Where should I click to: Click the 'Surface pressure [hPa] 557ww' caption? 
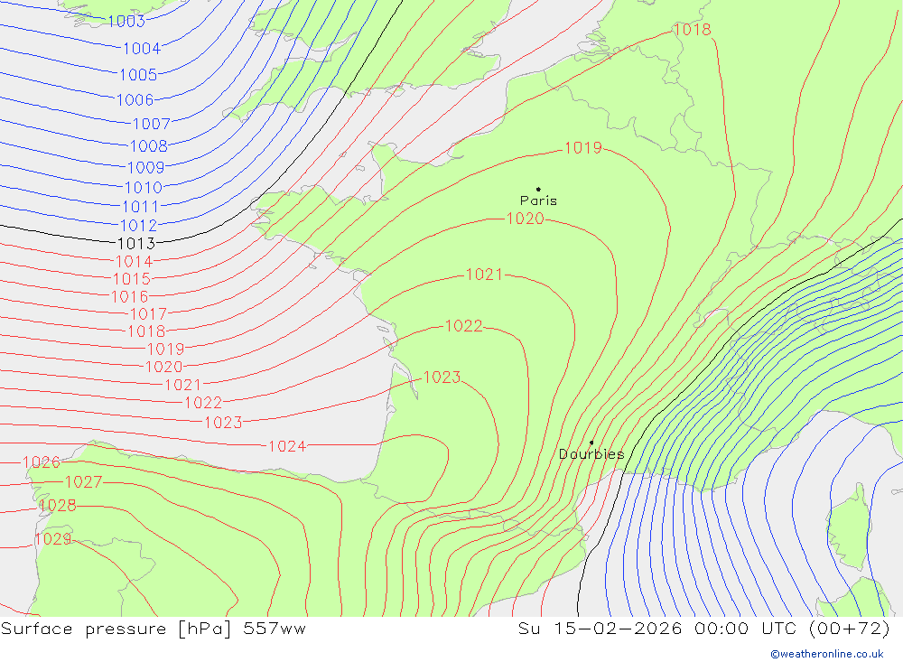tap(154, 629)
